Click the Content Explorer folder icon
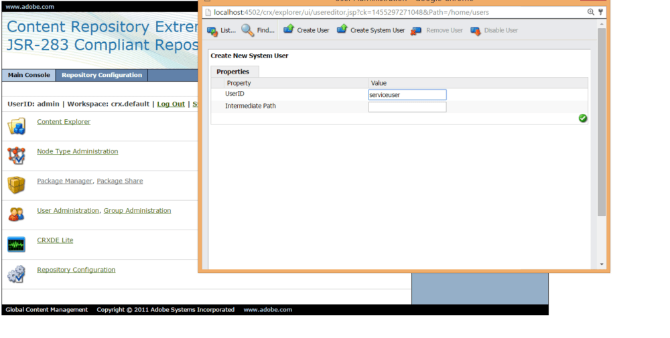 coord(17,126)
